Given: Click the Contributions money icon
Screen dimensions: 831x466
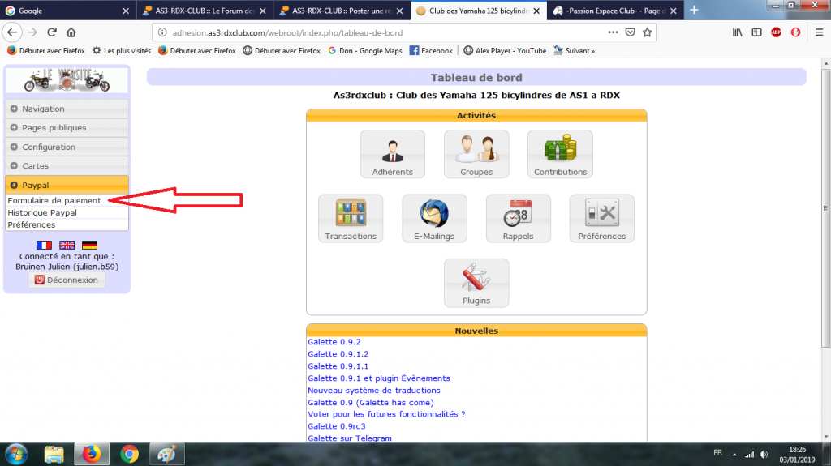Looking at the screenshot, I should point(560,154).
